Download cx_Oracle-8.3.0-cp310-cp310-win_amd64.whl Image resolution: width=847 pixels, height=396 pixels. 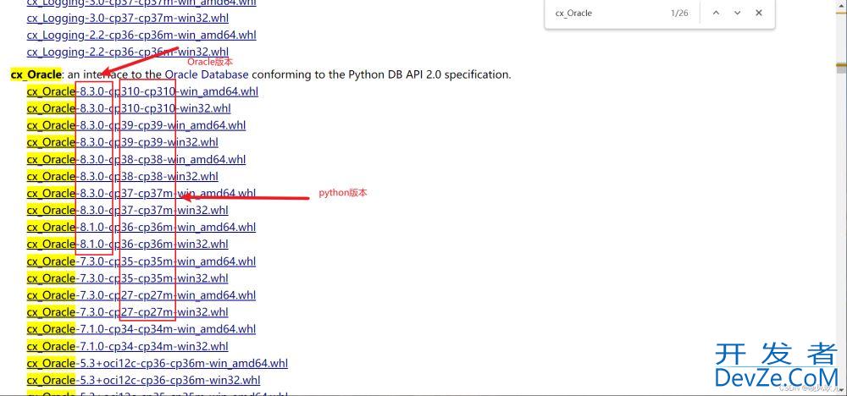point(142,91)
